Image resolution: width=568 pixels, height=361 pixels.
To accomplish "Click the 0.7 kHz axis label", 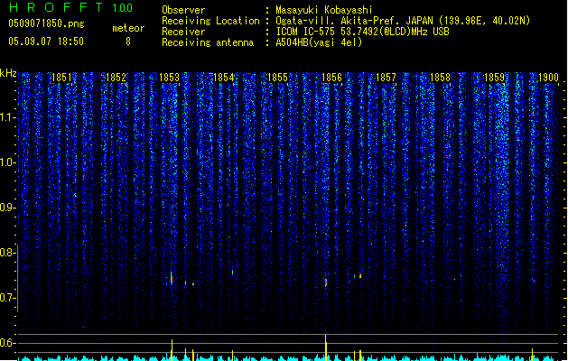I will [x=8, y=298].
